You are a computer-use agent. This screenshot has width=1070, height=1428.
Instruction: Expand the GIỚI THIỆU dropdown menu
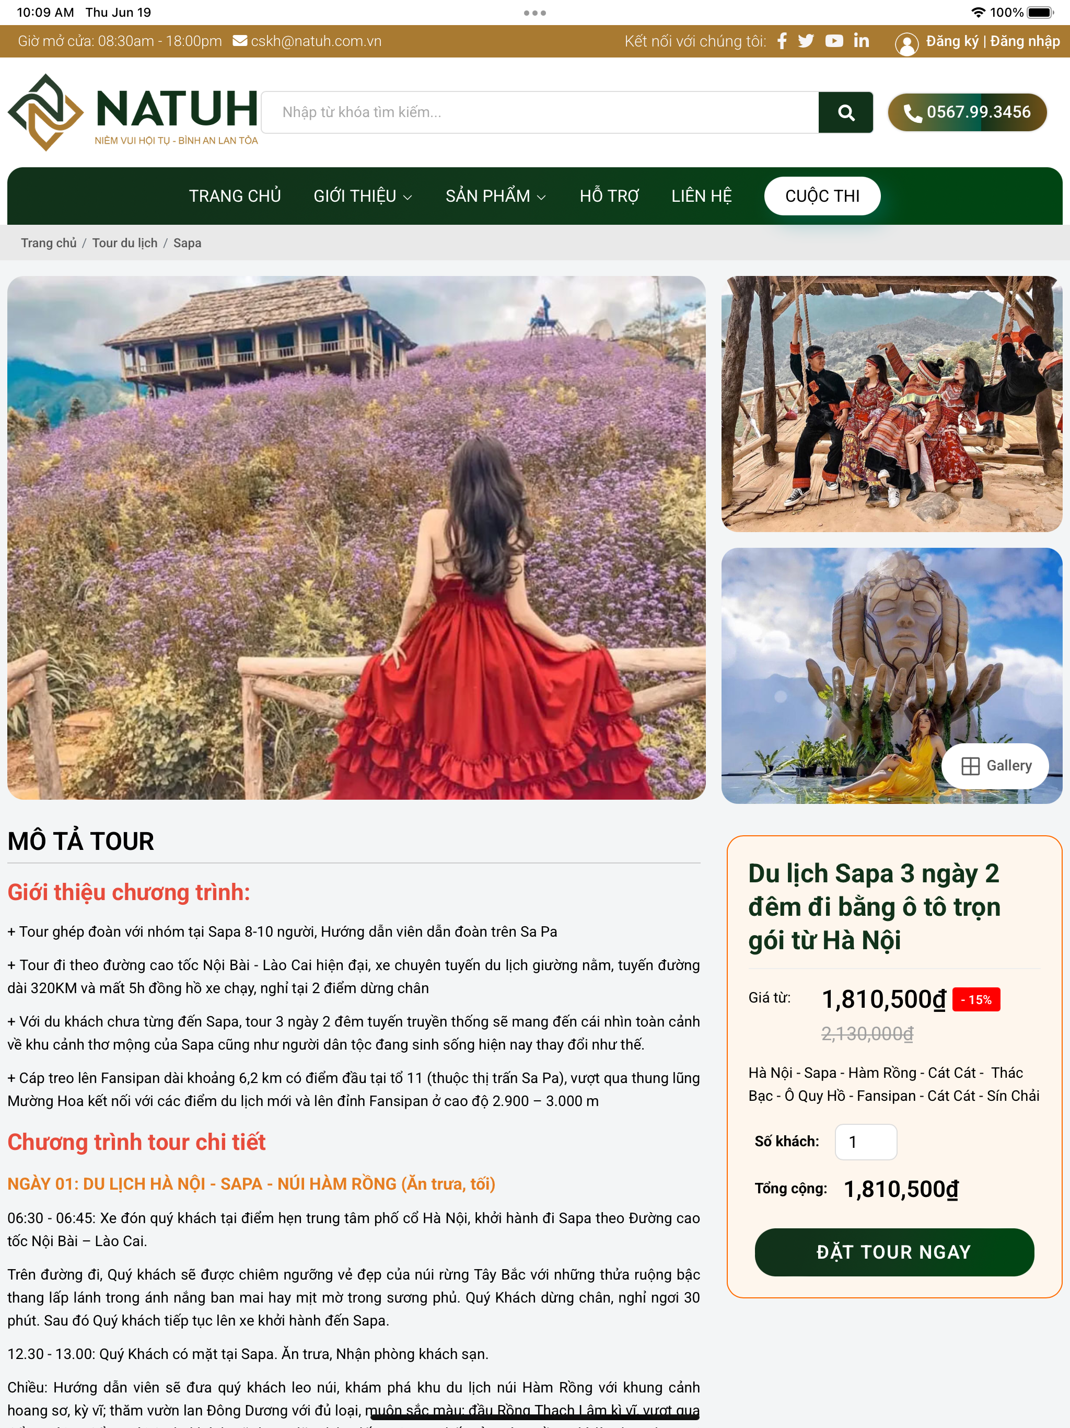coord(363,196)
